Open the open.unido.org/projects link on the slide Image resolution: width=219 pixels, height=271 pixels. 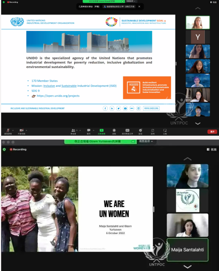click(58, 96)
